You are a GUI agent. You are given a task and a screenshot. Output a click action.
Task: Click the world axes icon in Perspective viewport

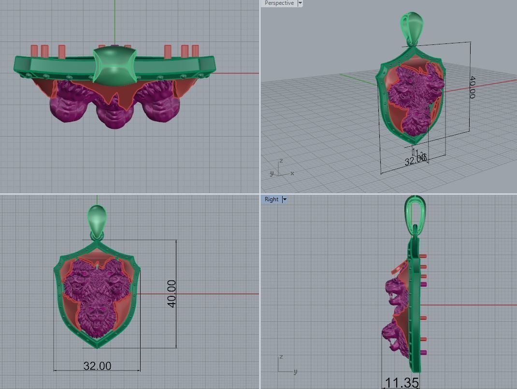(281, 168)
